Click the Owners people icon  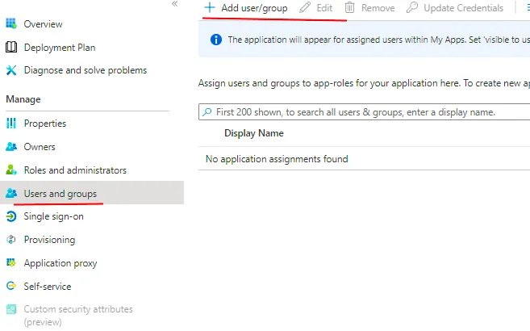point(11,146)
